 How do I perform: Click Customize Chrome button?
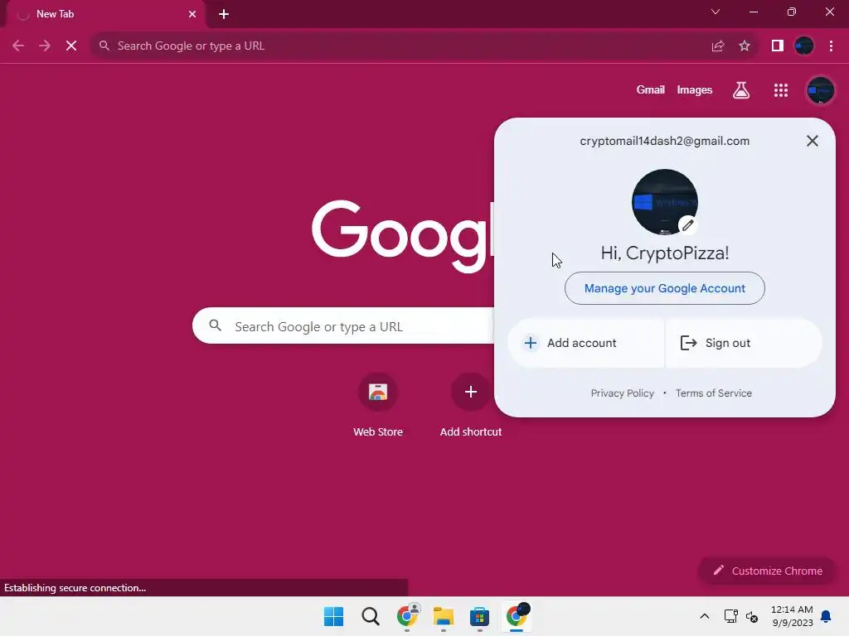(767, 571)
